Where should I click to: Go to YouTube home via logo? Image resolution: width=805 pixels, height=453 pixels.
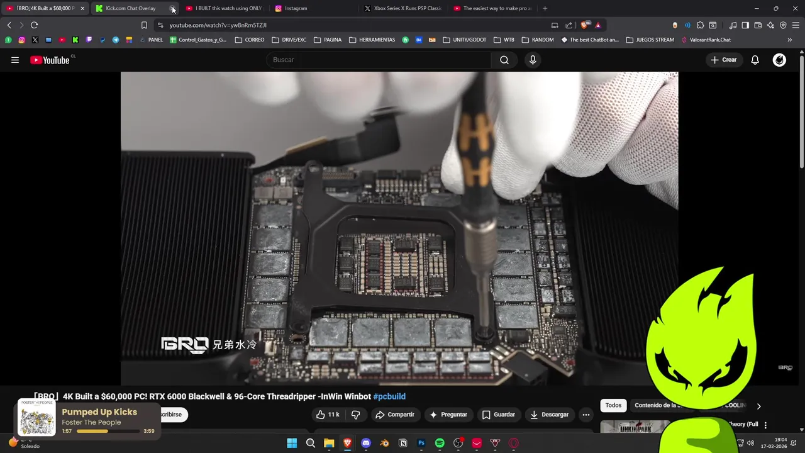(x=50, y=60)
